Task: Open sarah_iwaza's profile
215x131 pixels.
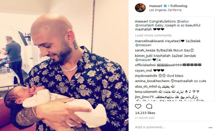Action: coord(145,50)
